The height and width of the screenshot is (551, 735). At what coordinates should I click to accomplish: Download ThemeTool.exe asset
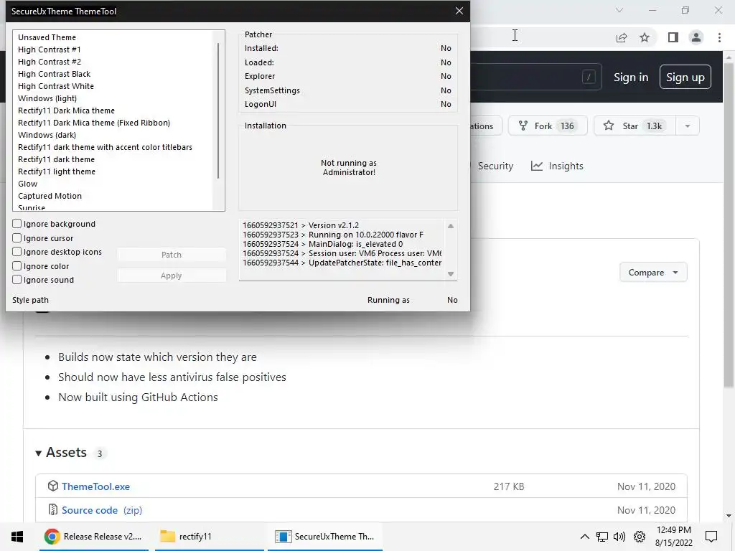(95, 486)
